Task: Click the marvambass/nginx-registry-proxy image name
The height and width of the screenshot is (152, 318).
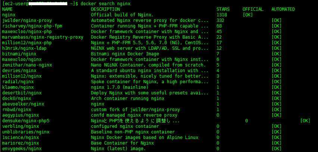Action: 43,37
